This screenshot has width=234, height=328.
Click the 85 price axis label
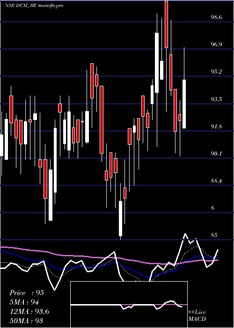pos(214,235)
